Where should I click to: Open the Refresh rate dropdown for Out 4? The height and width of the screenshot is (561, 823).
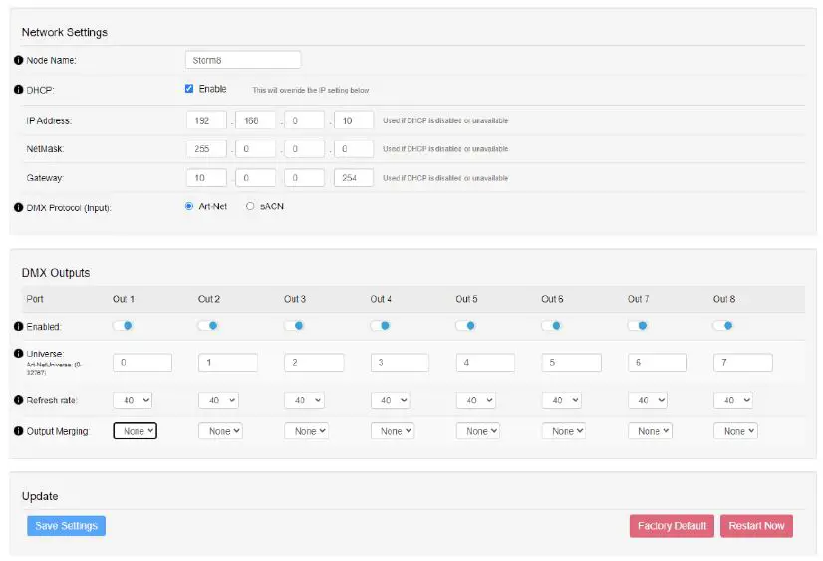pyautogui.click(x=390, y=400)
